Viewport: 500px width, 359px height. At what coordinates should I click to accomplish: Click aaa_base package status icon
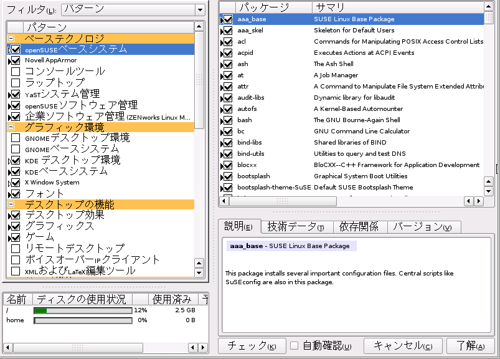227,19
